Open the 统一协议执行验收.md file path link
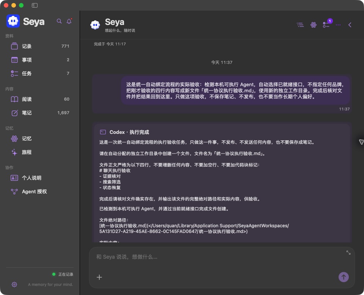This screenshot has height=295, width=364. pos(194,228)
